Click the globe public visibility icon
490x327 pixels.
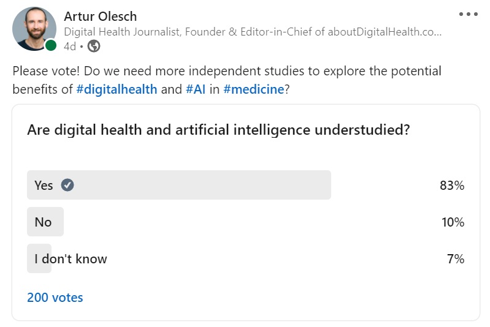click(94, 46)
